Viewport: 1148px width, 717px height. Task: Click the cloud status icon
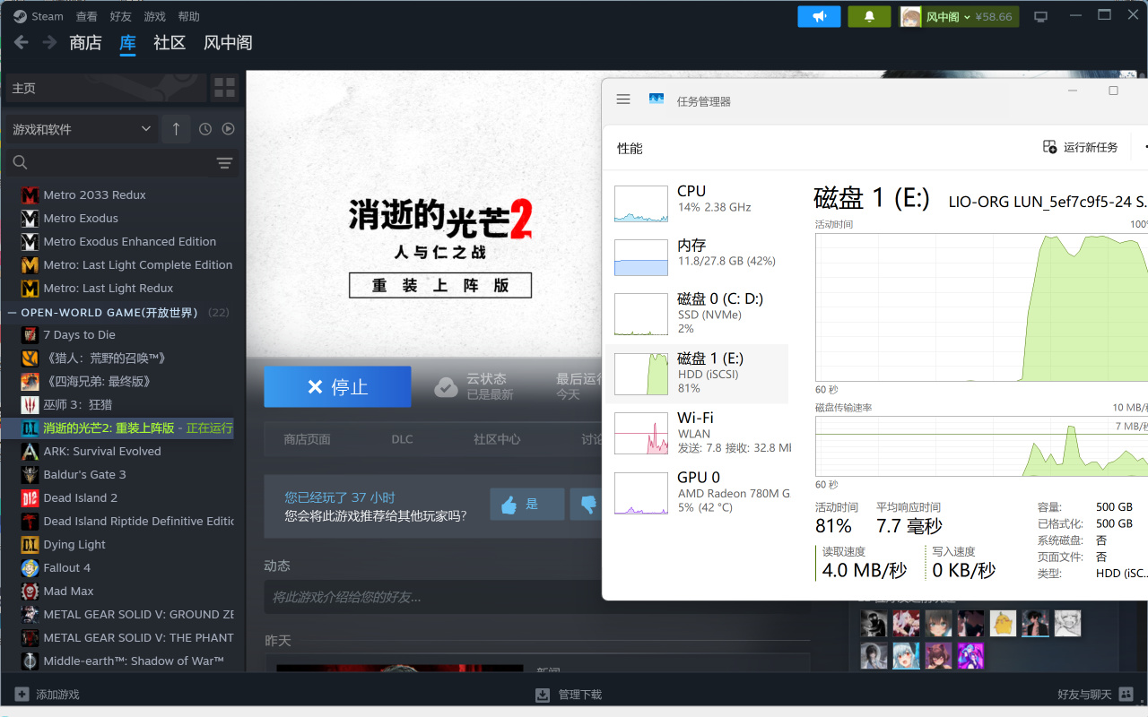click(446, 386)
